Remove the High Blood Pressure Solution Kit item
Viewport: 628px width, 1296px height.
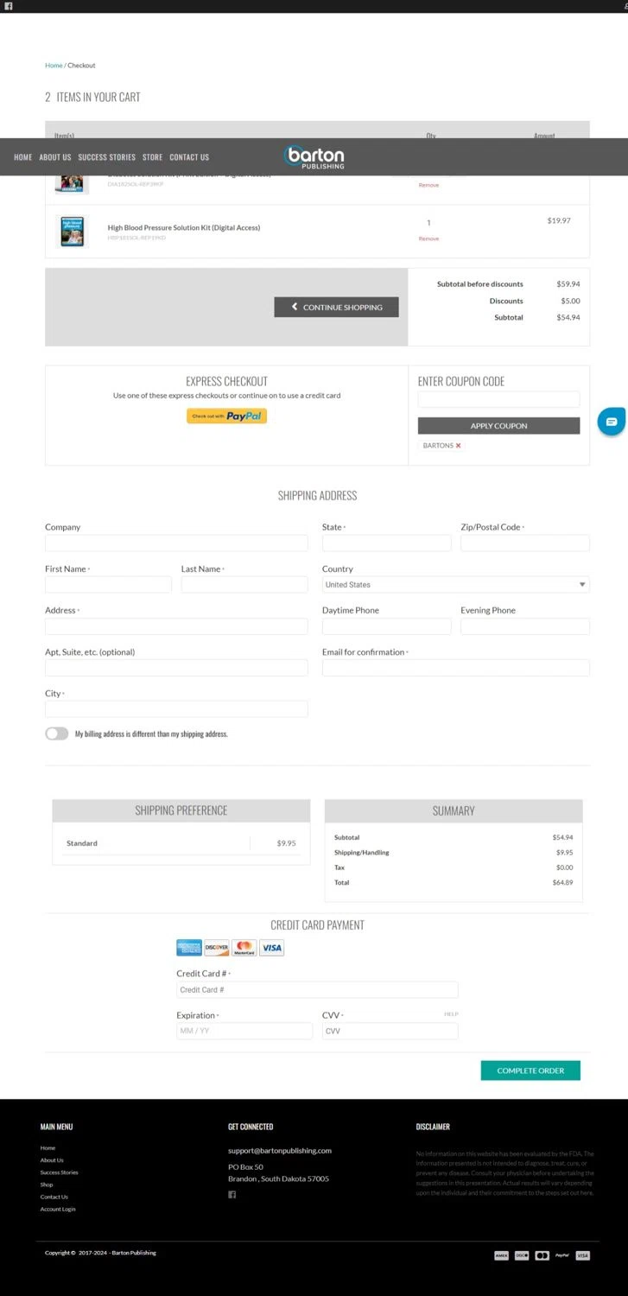pos(428,238)
